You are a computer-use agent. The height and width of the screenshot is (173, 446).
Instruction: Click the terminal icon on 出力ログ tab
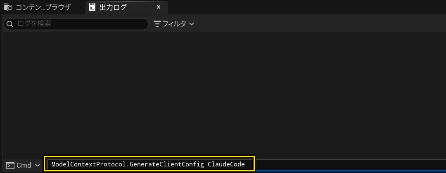pos(92,7)
